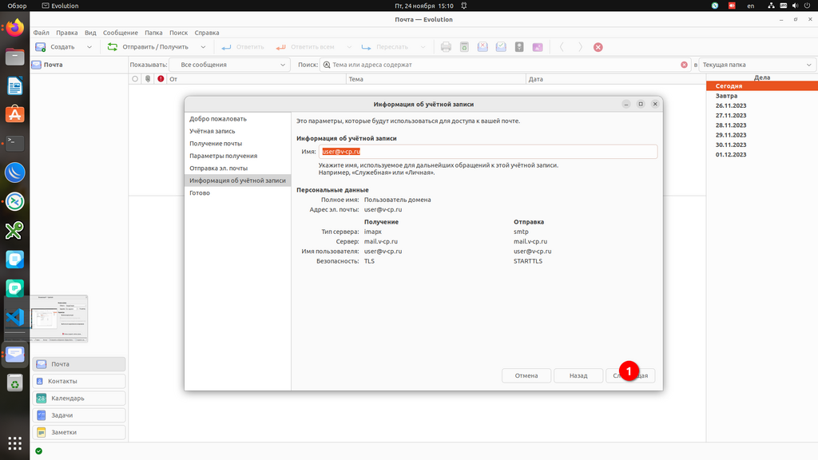
Task: Launch Firefox from the Ubuntu dock
Action: 14,29
